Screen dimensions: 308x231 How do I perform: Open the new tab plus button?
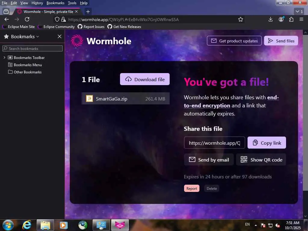[88, 12]
